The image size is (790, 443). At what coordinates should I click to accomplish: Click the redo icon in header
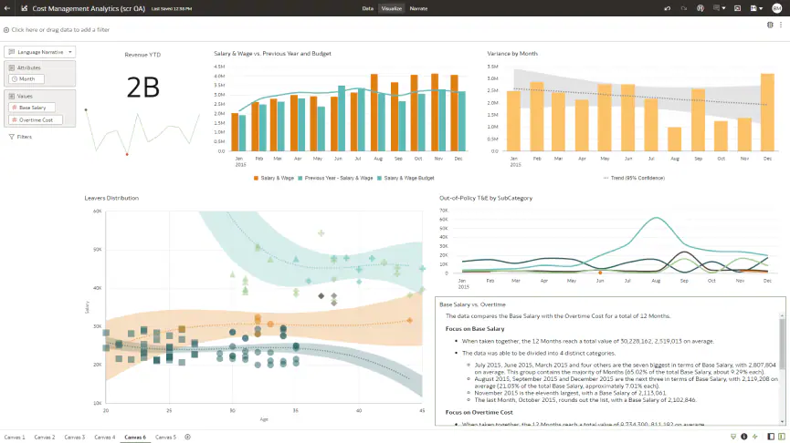tap(684, 8)
